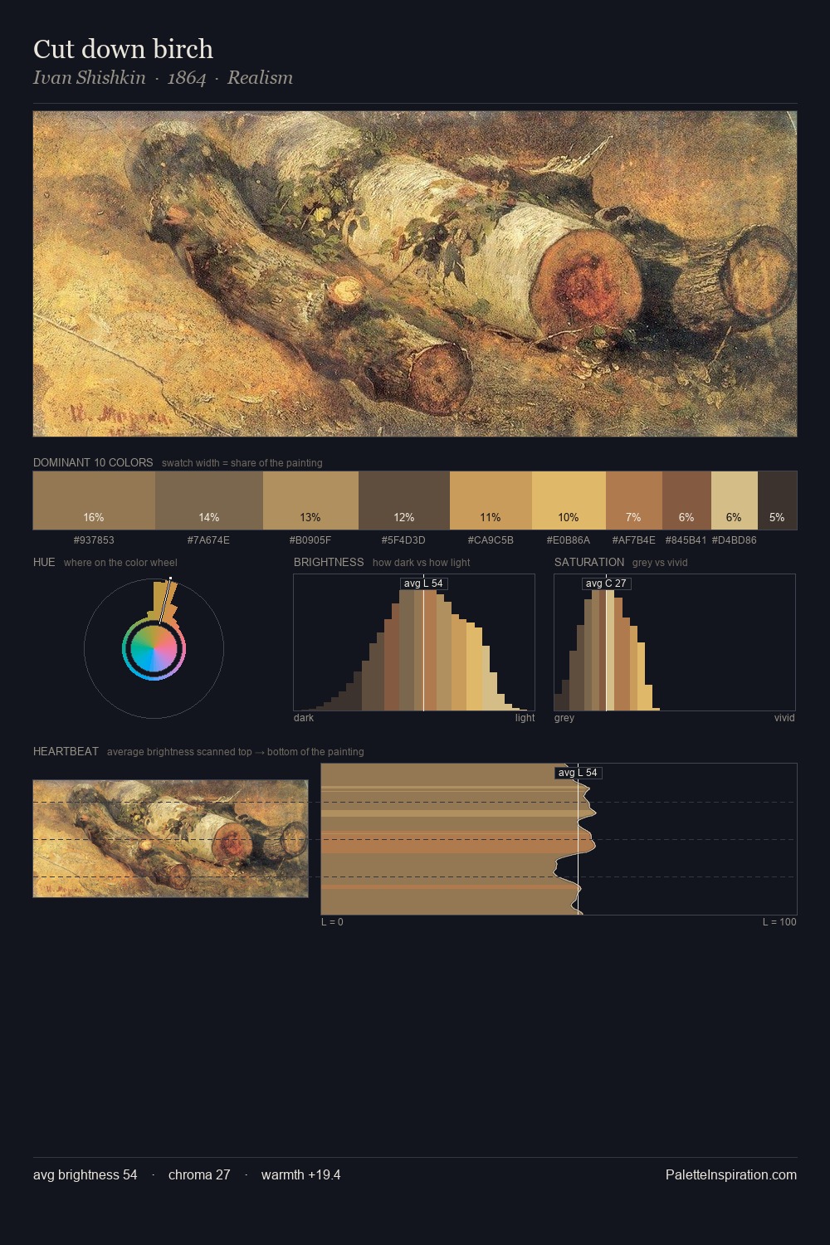Image resolution: width=830 pixels, height=1245 pixels.
Task: Click 'grey vs vivid' caption
Action: pos(660,563)
